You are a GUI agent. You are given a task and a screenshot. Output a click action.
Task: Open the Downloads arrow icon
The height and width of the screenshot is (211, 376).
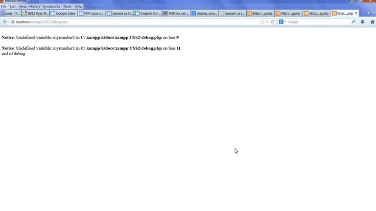tap(362, 22)
